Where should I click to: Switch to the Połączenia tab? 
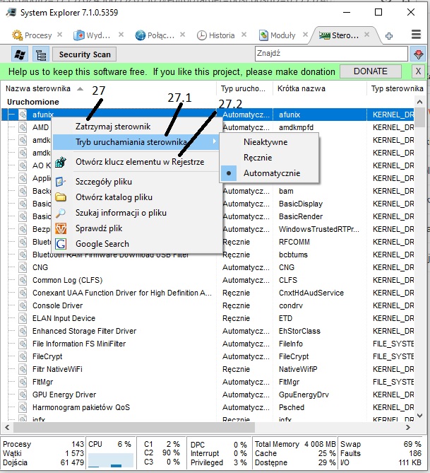tap(161, 35)
